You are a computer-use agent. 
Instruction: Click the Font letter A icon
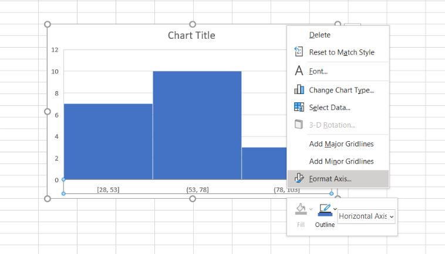[x=299, y=71]
